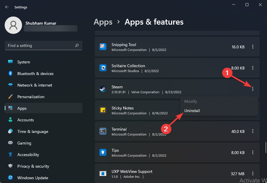The image size is (267, 183).
Task: Focus the Find a setting search box
Action: pyautogui.click(x=43, y=45)
